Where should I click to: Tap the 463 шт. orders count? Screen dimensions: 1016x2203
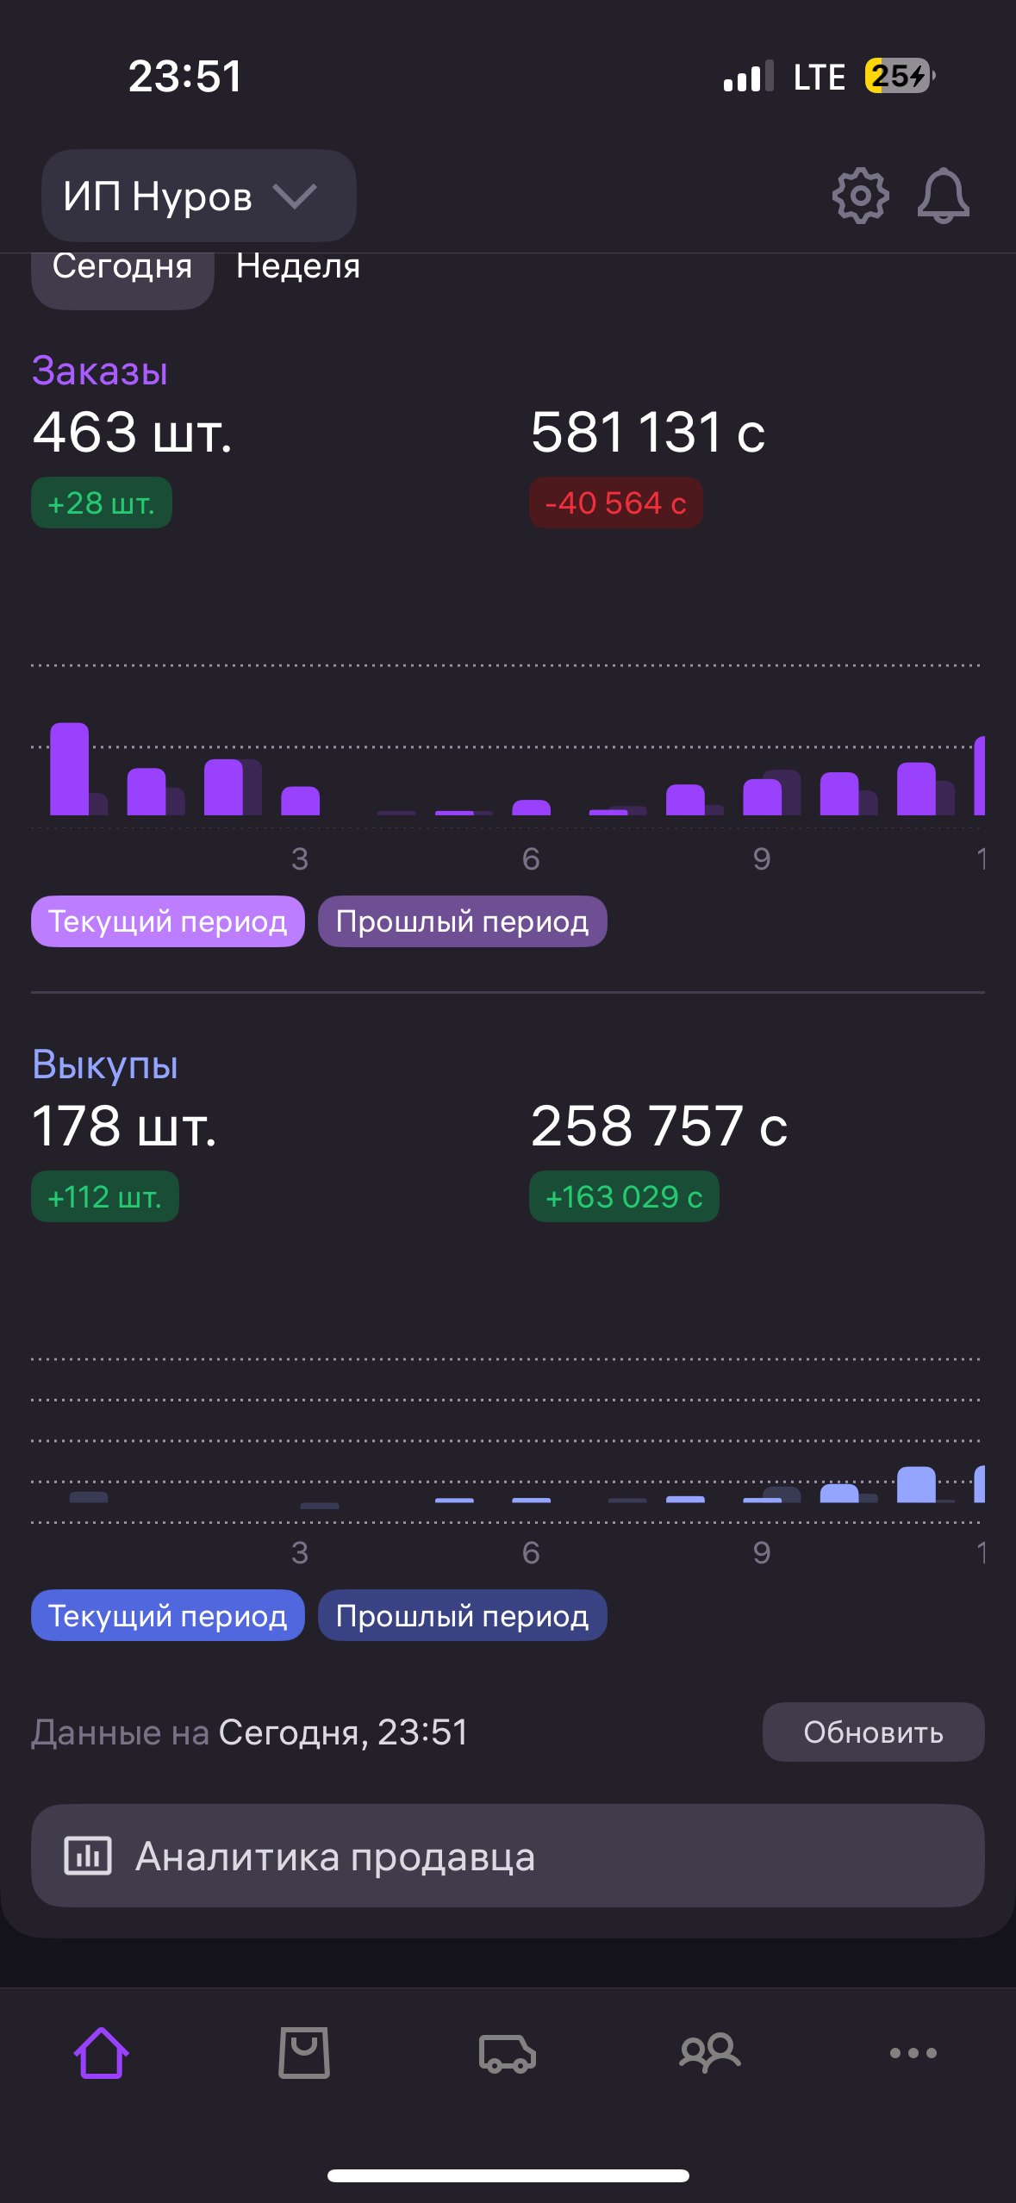133,432
